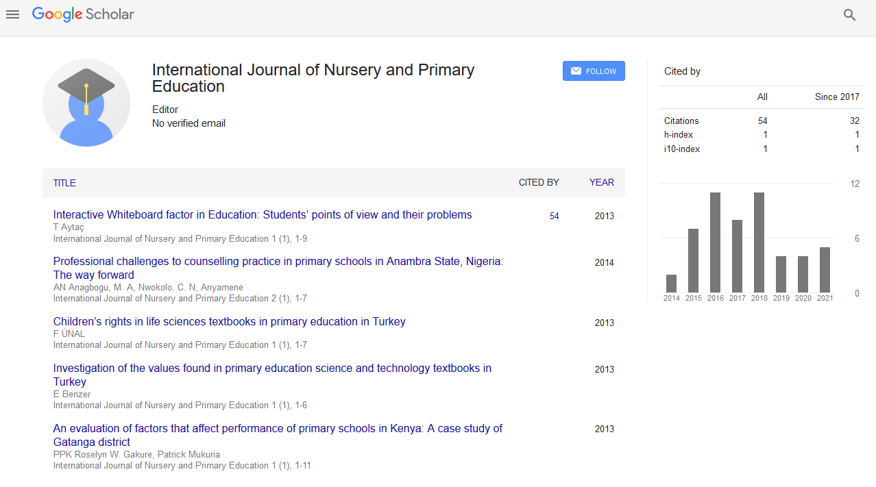Screen dimensions: 876x487
Task: Click the i10-index label in stats table
Action: [x=682, y=149]
